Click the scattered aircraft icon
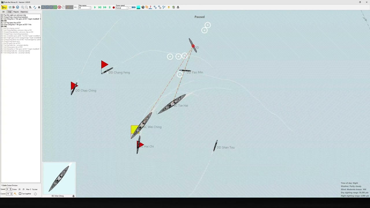The width and height of the screenshot is (370, 208). point(164,7)
